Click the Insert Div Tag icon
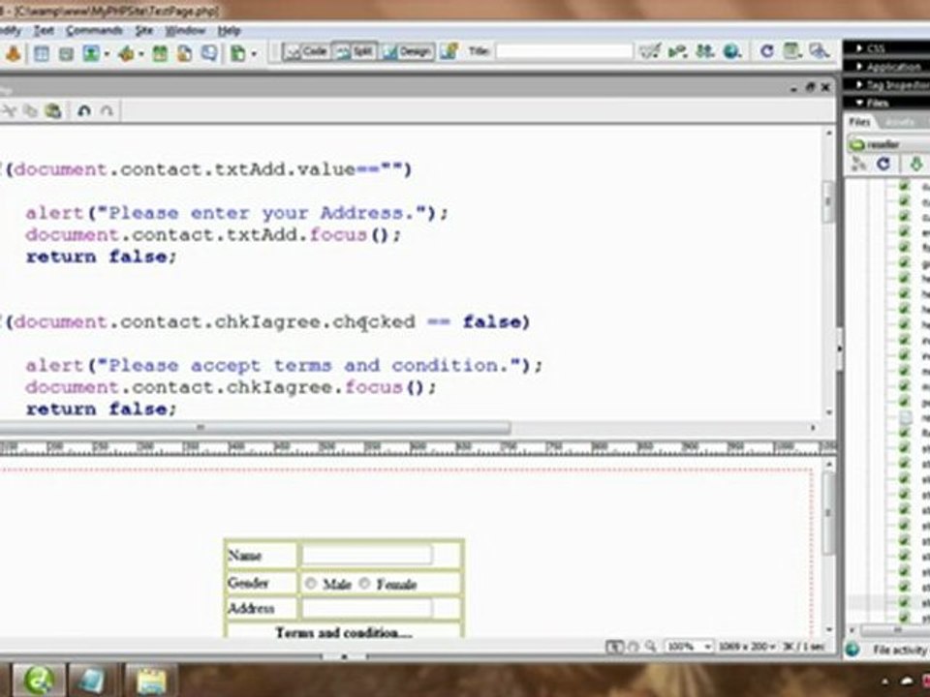Image resolution: width=930 pixels, height=697 pixels. 66,54
